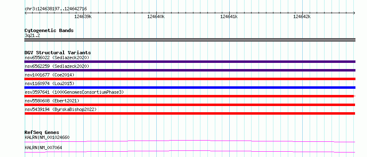The width and height of the screenshot is (367, 157).
Task: Open the KALRN|NM_007064 transcript label
Action: point(43,148)
